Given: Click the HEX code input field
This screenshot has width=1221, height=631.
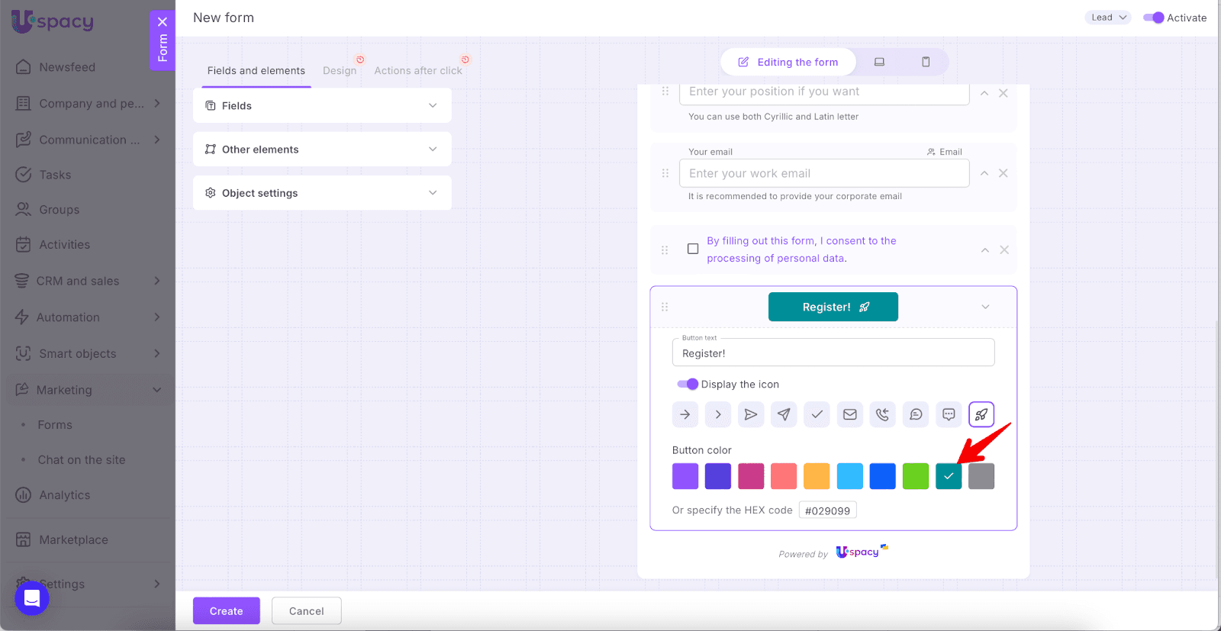Looking at the screenshot, I should coord(827,510).
